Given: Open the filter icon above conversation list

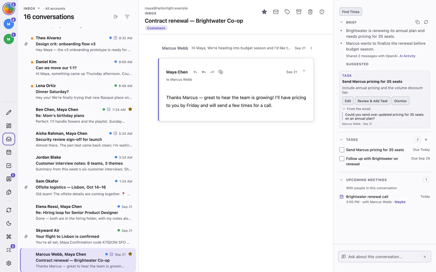Looking at the screenshot, I should (x=127, y=17).
